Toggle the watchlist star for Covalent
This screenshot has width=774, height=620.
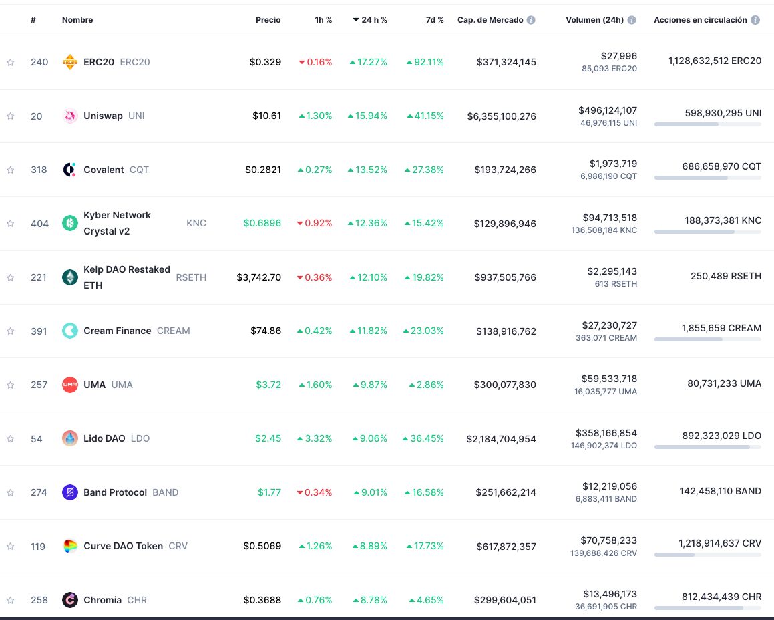point(11,170)
